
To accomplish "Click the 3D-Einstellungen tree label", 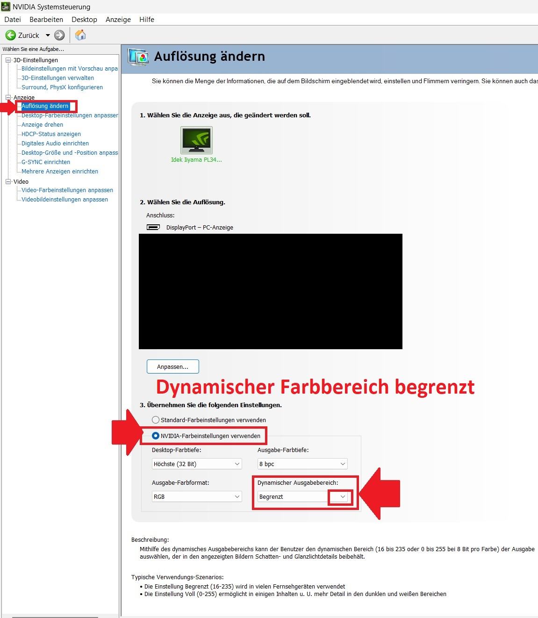I will pos(36,60).
